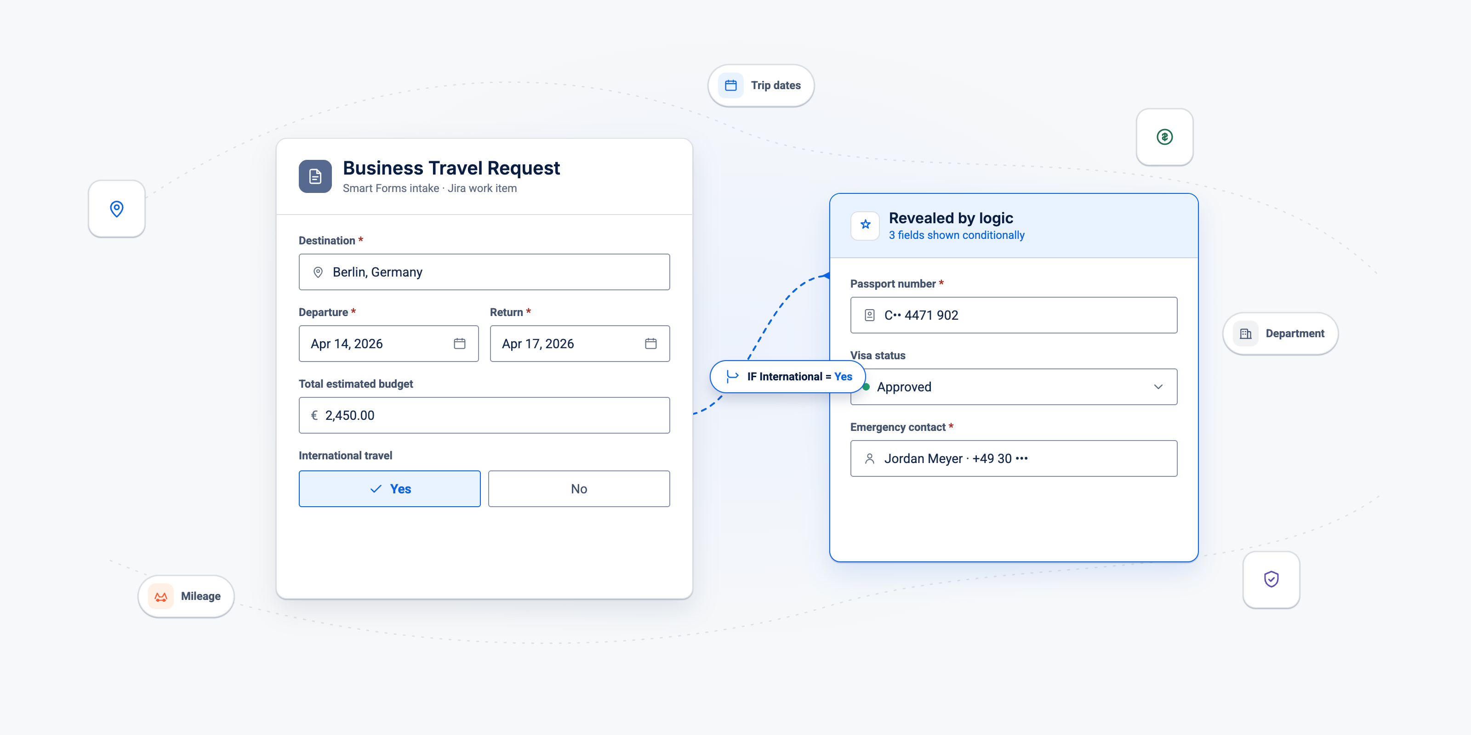Click the Trip dates calendar icon
Viewport: 1471px width, 735px height.
click(x=730, y=85)
